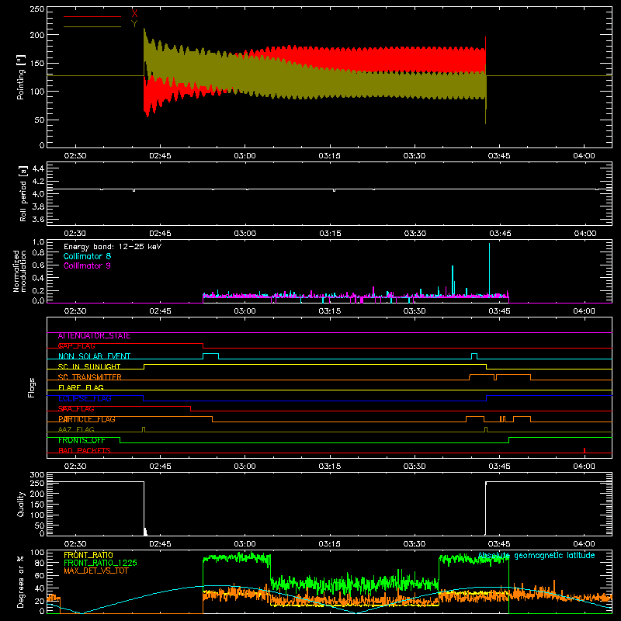The image size is (621, 621).
Task: Click the 'Quality' axis title
Action: coord(21,504)
